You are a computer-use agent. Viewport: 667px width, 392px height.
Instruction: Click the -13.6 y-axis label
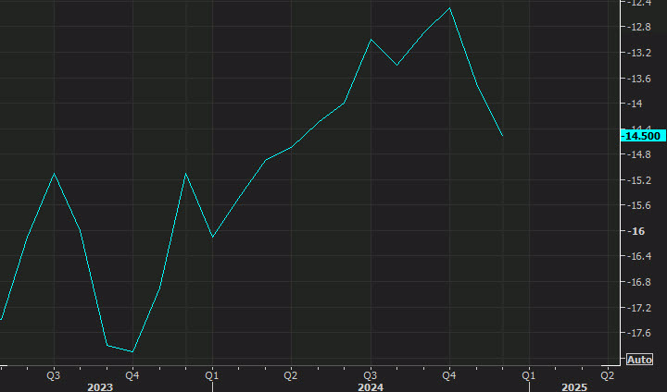point(639,79)
